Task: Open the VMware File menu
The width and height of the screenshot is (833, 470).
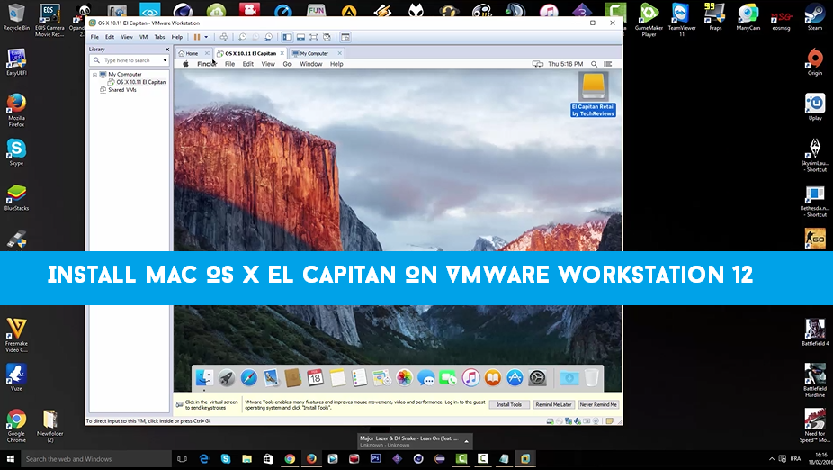Action: click(x=94, y=37)
